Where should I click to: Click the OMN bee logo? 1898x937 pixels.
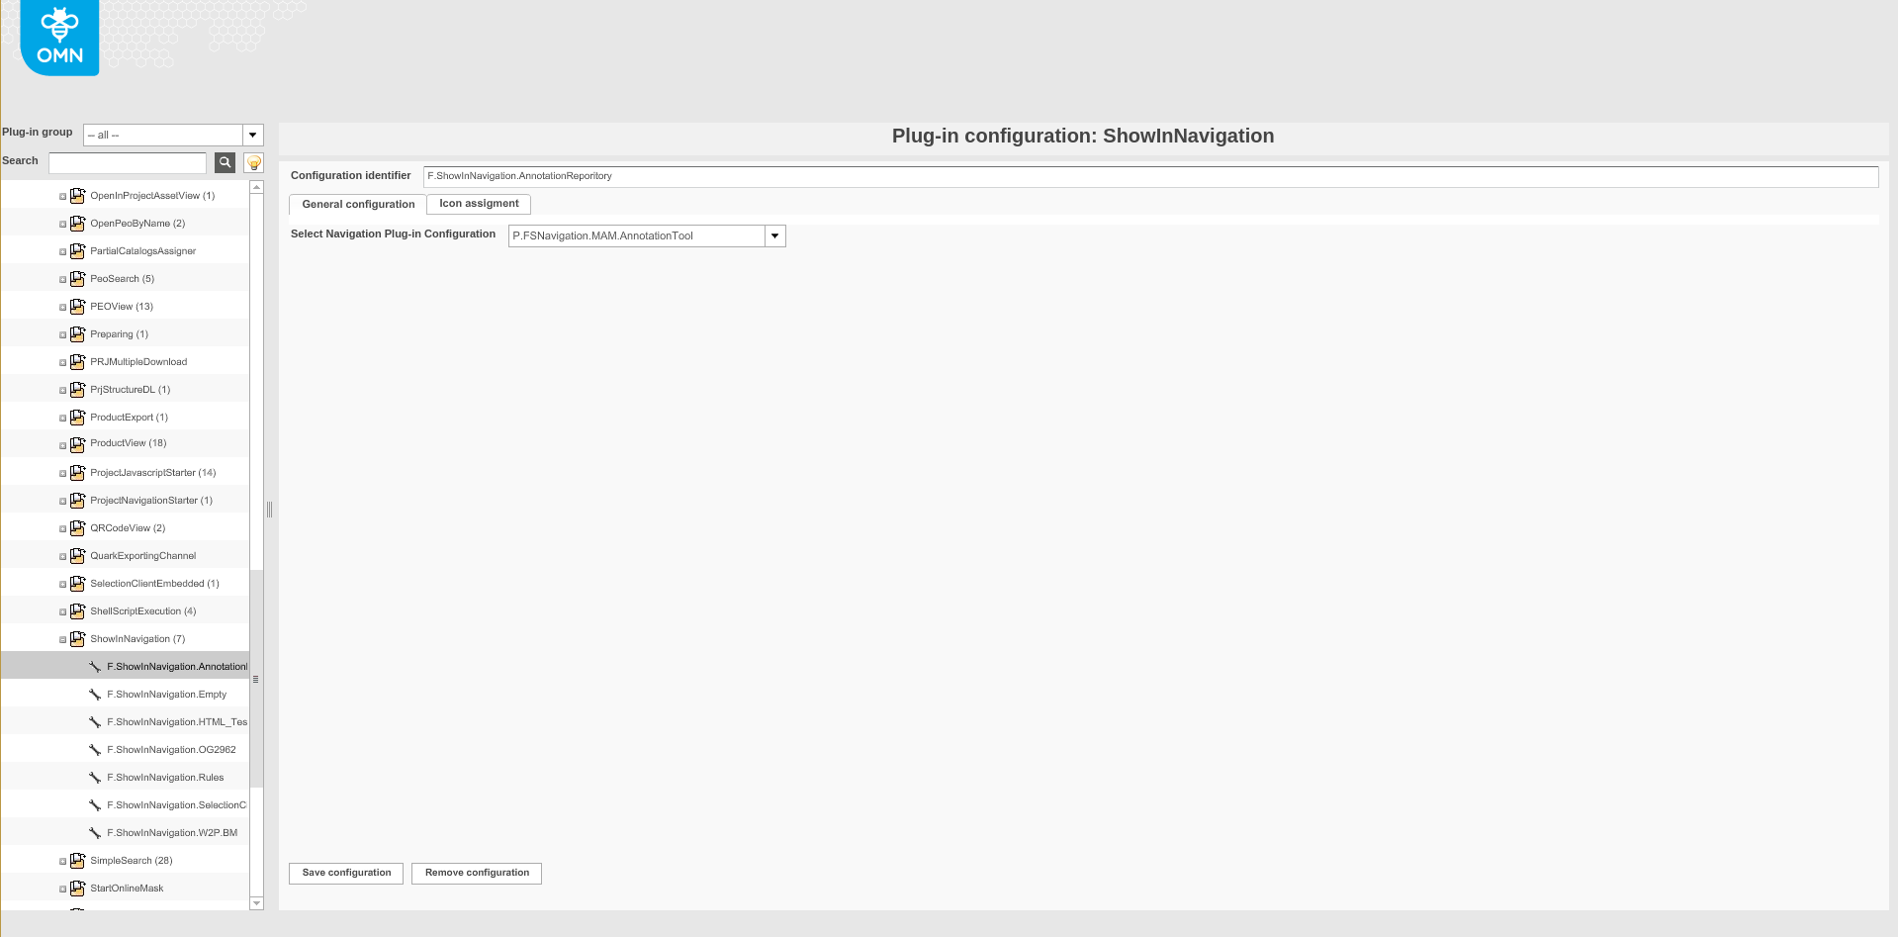[59, 38]
